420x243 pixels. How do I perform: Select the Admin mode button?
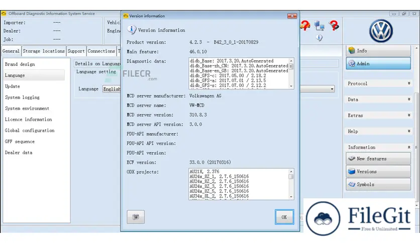click(378, 63)
